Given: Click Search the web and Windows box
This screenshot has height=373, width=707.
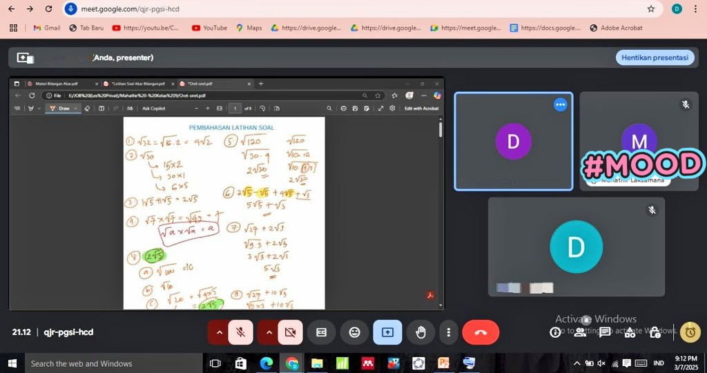Looking at the screenshot, I should (x=115, y=363).
